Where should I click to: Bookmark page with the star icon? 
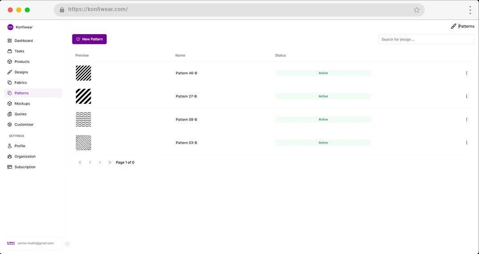[x=416, y=10]
